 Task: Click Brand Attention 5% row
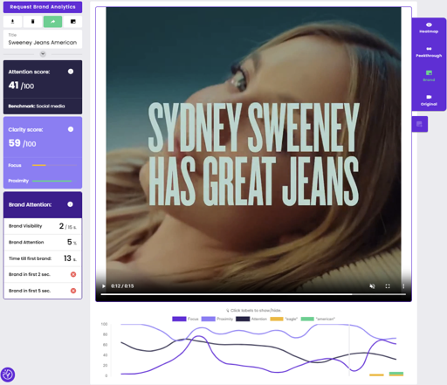pos(43,242)
